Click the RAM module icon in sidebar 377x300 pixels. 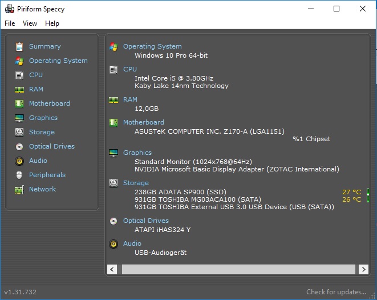pos(19,90)
